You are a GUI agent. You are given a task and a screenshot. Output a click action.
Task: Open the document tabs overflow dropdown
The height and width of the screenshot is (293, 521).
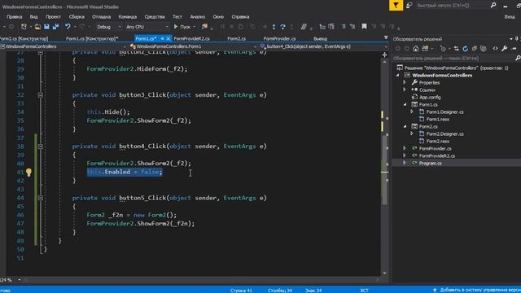point(386,38)
